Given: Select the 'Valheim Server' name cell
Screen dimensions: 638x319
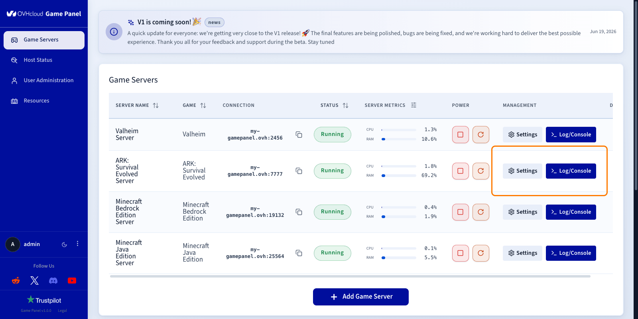Looking at the screenshot, I should point(127,134).
